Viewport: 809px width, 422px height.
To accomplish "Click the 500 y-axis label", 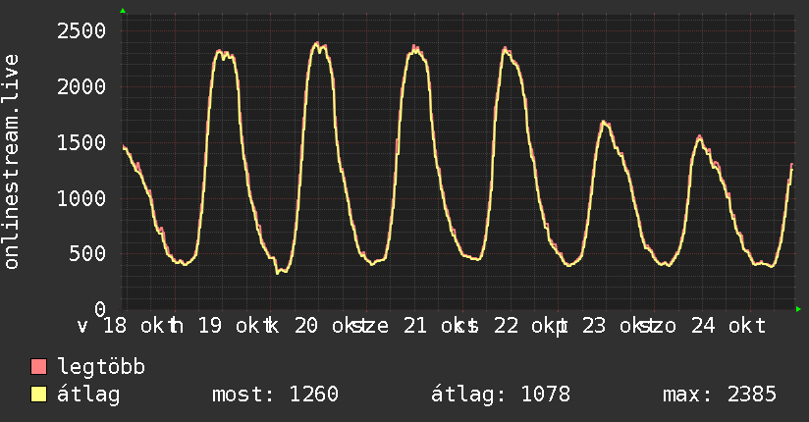I will click(x=87, y=254).
